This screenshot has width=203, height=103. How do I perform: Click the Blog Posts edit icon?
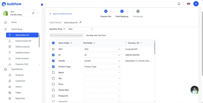coord(10,98)
